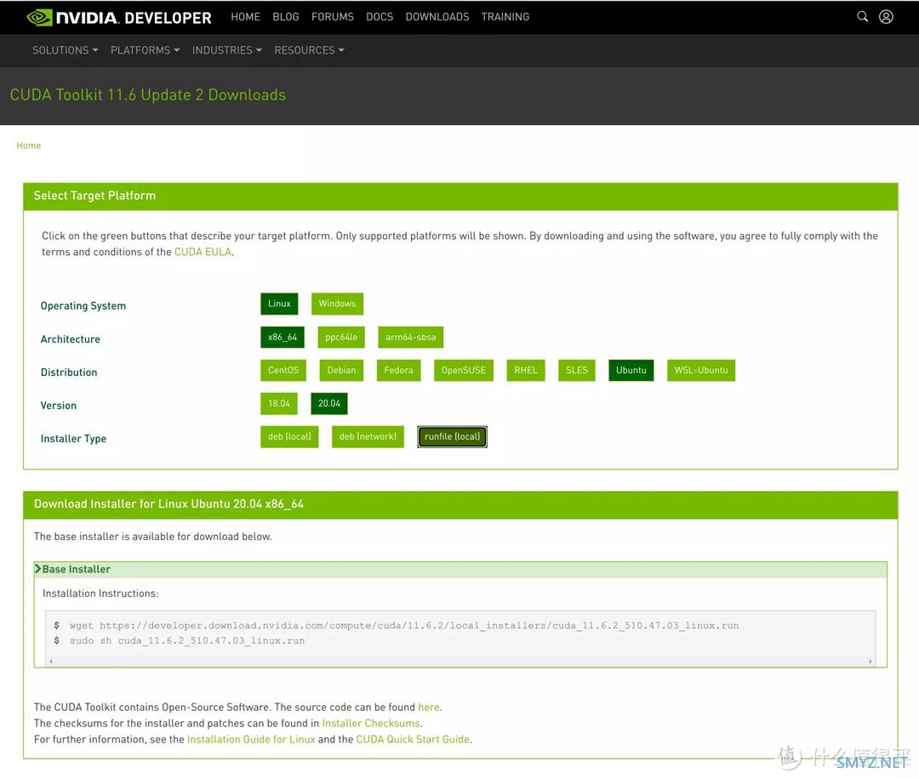Select CentOS distribution
This screenshot has width=919, height=779.
283,370
